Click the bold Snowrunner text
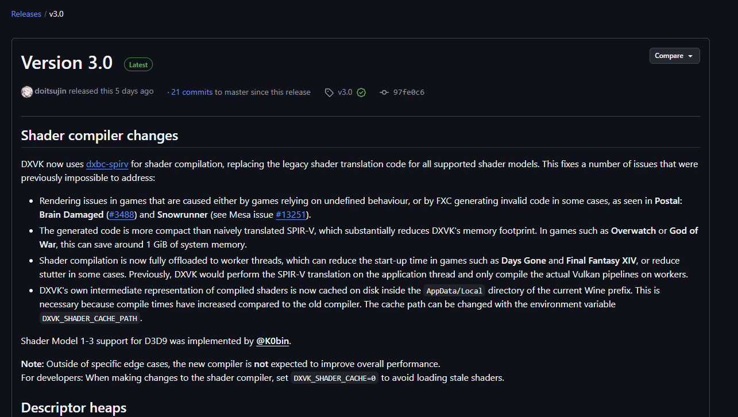Image resolution: width=738 pixels, height=417 pixels. pos(182,215)
